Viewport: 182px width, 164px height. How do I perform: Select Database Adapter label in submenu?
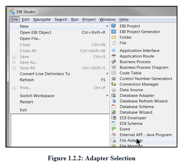coord(137,95)
